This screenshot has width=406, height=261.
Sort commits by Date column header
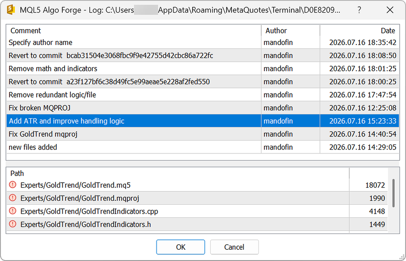360,31
